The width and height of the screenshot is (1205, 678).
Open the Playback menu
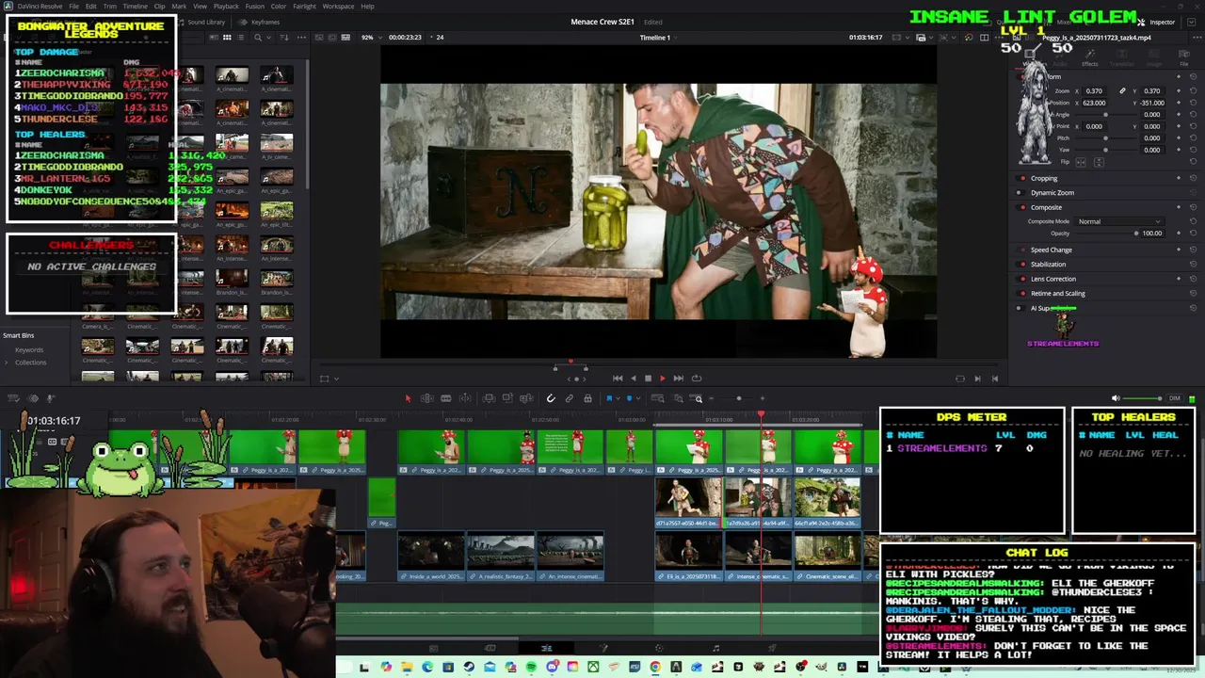pos(226,7)
